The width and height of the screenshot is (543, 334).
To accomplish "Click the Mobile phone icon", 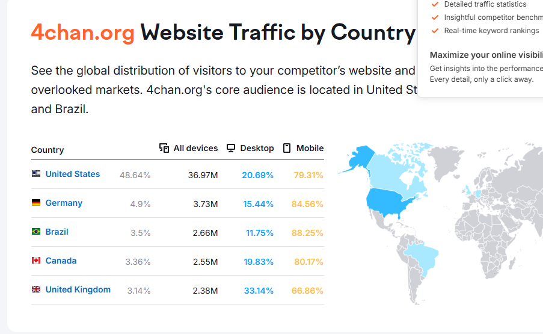I will (x=287, y=148).
